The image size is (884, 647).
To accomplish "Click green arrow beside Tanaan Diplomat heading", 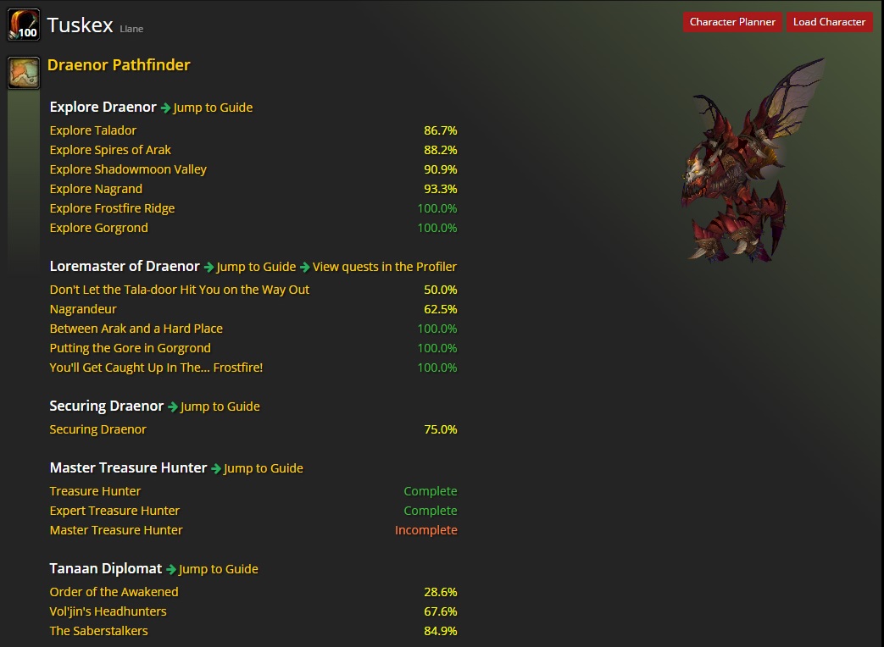I will (171, 569).
